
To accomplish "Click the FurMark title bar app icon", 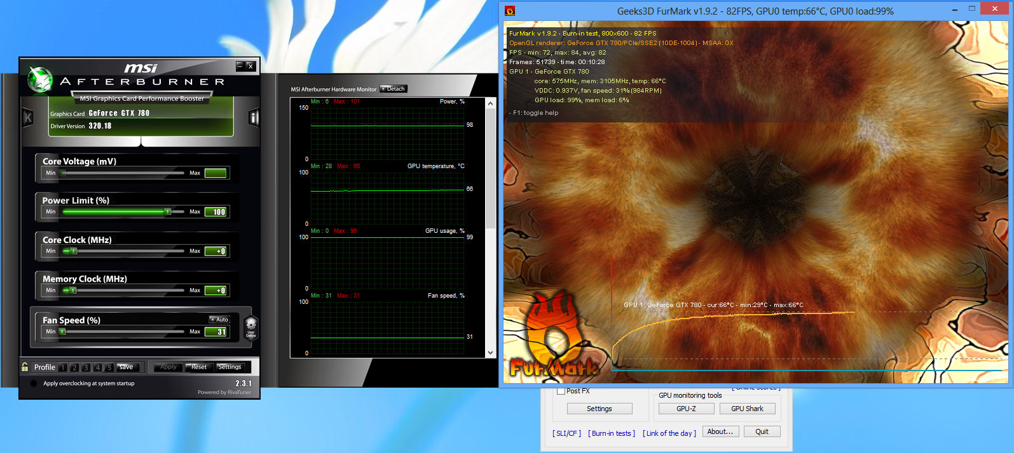I will point(510,11).
